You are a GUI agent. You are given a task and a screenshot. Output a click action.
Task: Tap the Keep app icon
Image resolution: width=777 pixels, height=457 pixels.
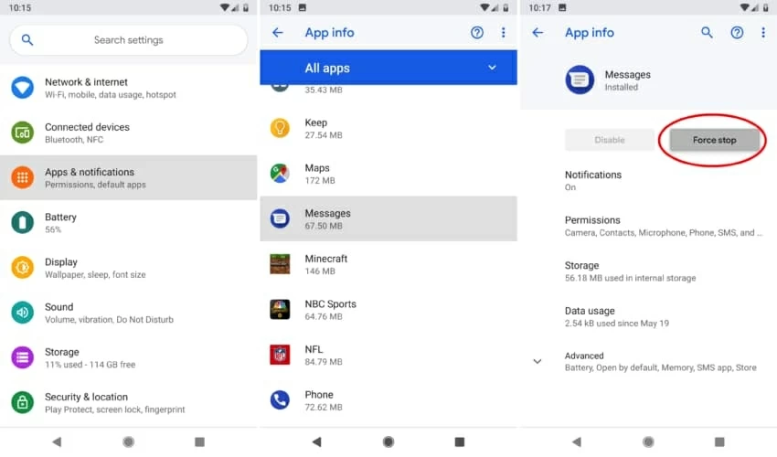(x=280, y=128)
